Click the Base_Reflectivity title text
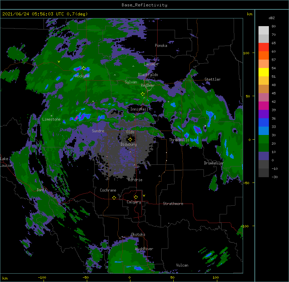Screen dimensions: 289x282 [x=144, y=5]
